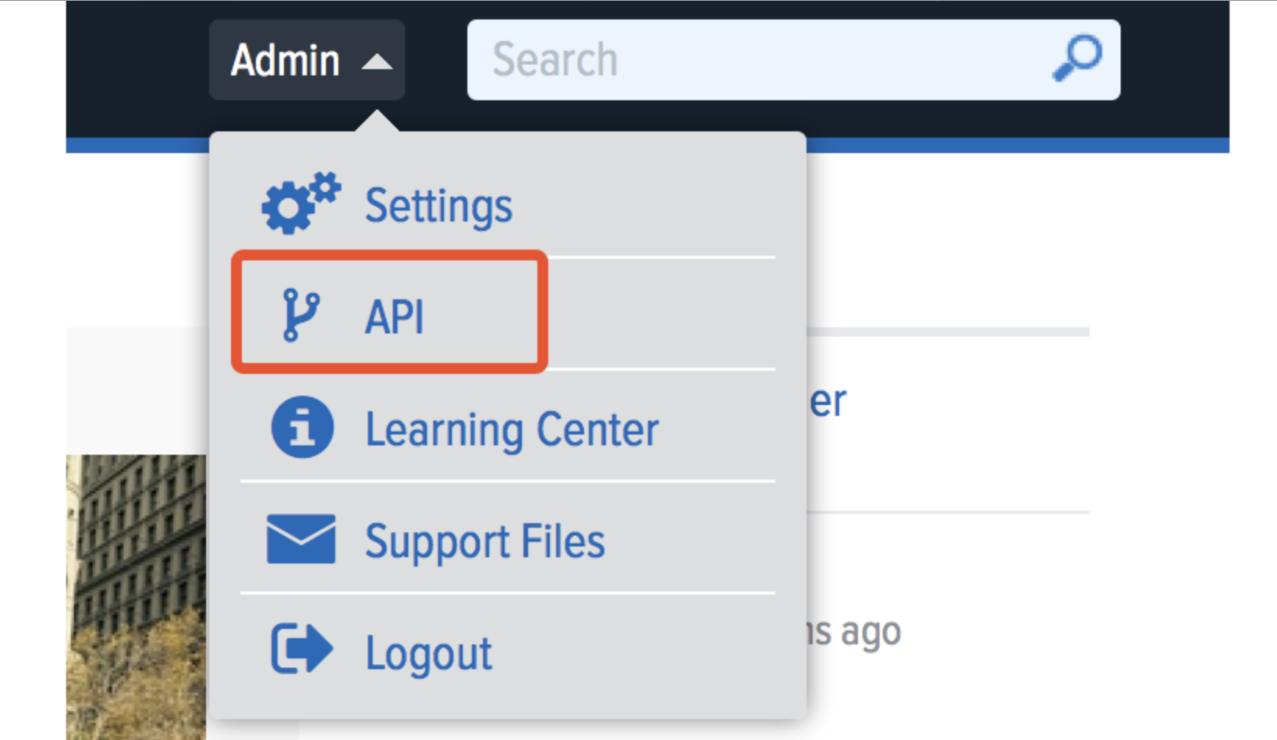Select the API menu entry text
The image size is (1277, 740).
coord(394,317)
